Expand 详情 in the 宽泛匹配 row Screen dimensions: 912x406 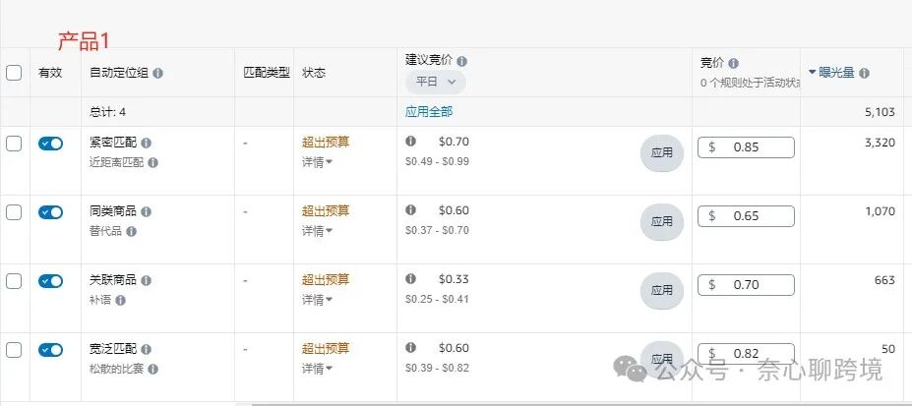(x=317, y=369)
